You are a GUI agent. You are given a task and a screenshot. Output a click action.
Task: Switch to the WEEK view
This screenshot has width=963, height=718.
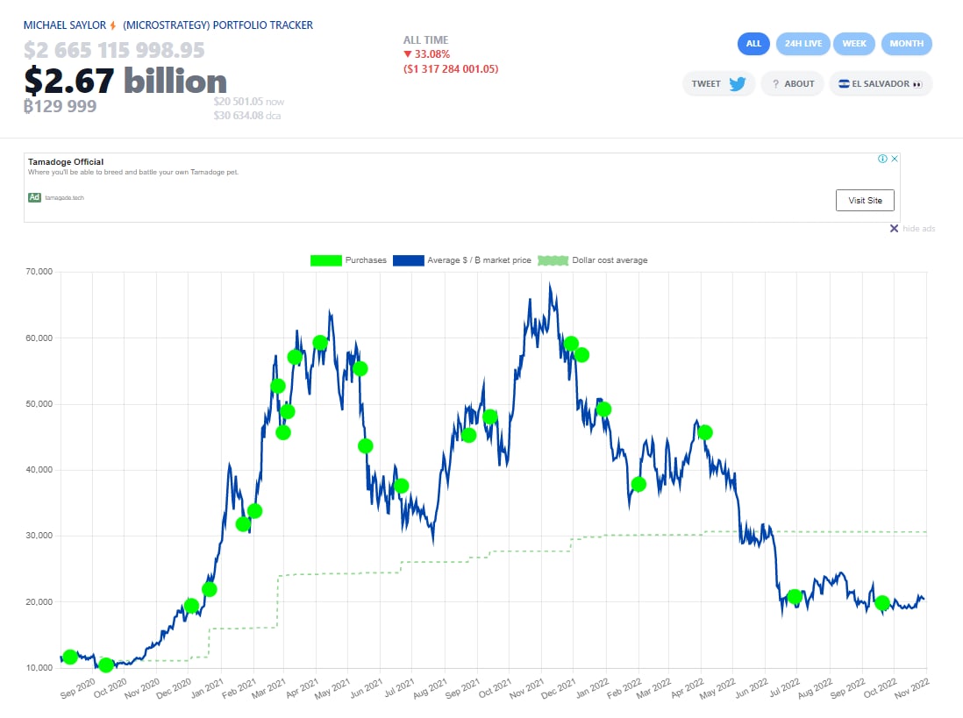pos(853,44)
